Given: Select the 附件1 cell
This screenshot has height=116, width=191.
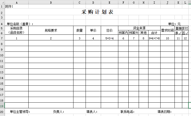Looking at the screenshot, I should coord(9,6).
